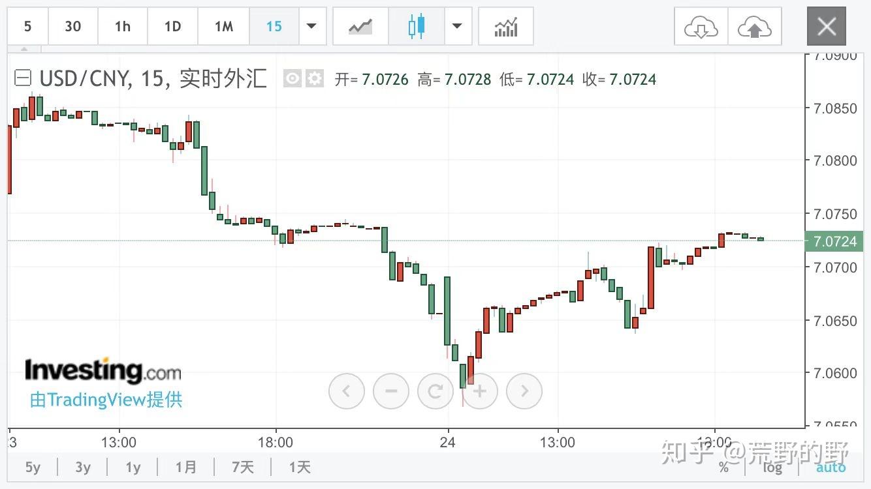The width and height of the screenshot is (871, 489).
Task: Collapse the USD/CNY symbol header with minus box
Action: point(23,78)
